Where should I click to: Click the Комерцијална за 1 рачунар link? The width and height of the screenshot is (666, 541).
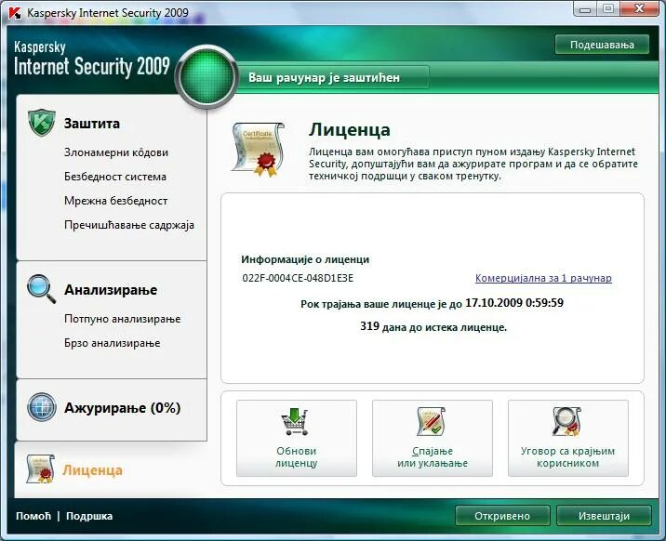pos(543,278)
